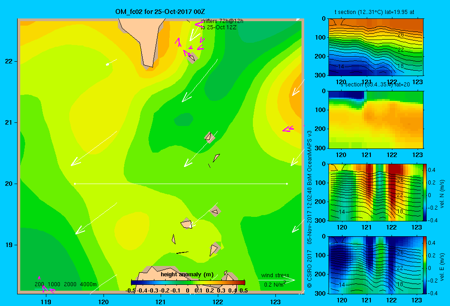Screen dimensions: 450x306
Task: Click the "0.5" tick ending the height anomaly colorbar
Action: coord(243,291)
